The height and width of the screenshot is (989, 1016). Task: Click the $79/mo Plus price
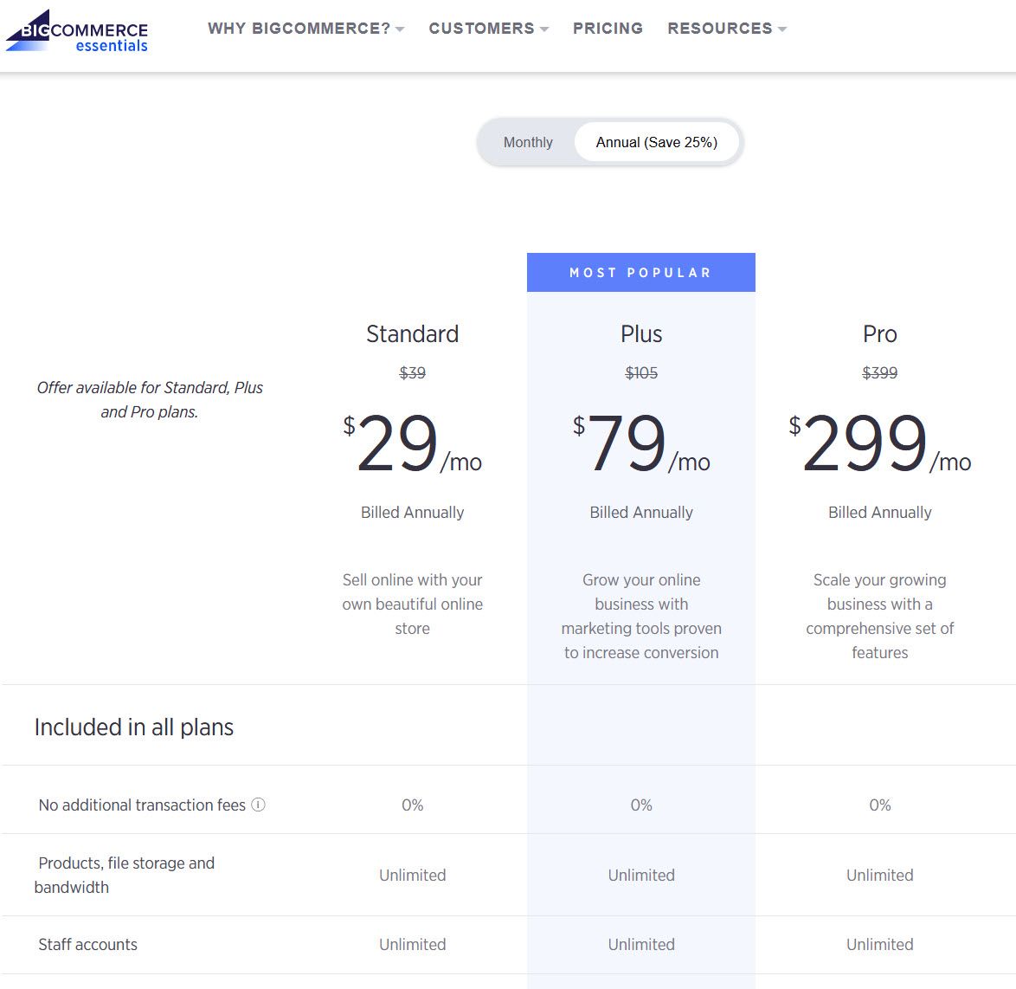click(640, 443)
